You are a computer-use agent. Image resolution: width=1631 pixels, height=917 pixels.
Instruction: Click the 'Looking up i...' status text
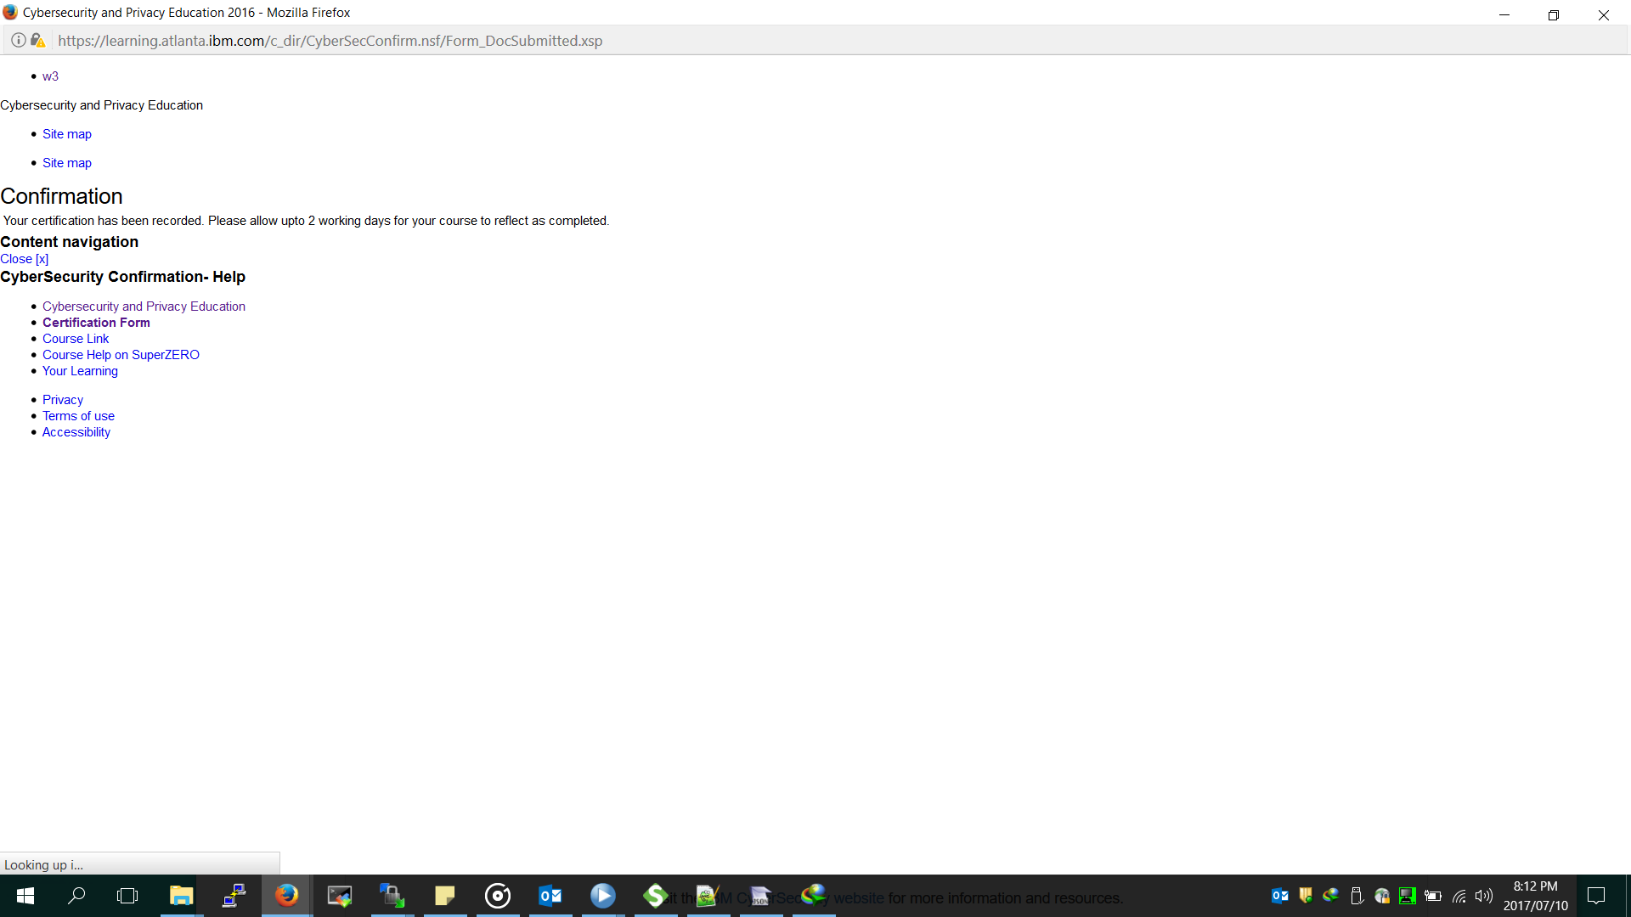(x=43, y=864)
